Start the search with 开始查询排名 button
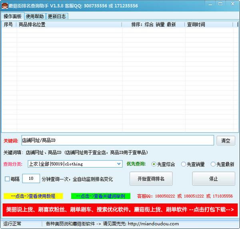Screen dimensions: 240x229 click(151, 179)
